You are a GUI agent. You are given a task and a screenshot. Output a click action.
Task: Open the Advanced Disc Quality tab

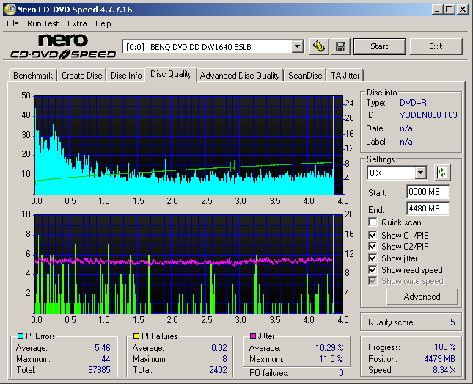click(240, 75)
